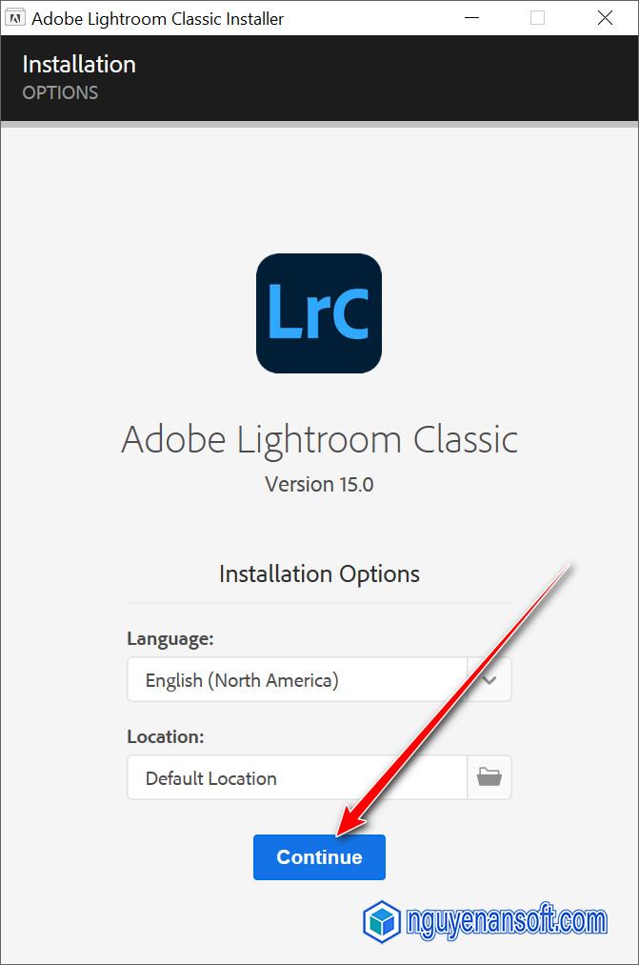Open the folder browse icon for Location
Image resolution: width=639 pixels, height=965 pixels.
(x=489, y=777)
